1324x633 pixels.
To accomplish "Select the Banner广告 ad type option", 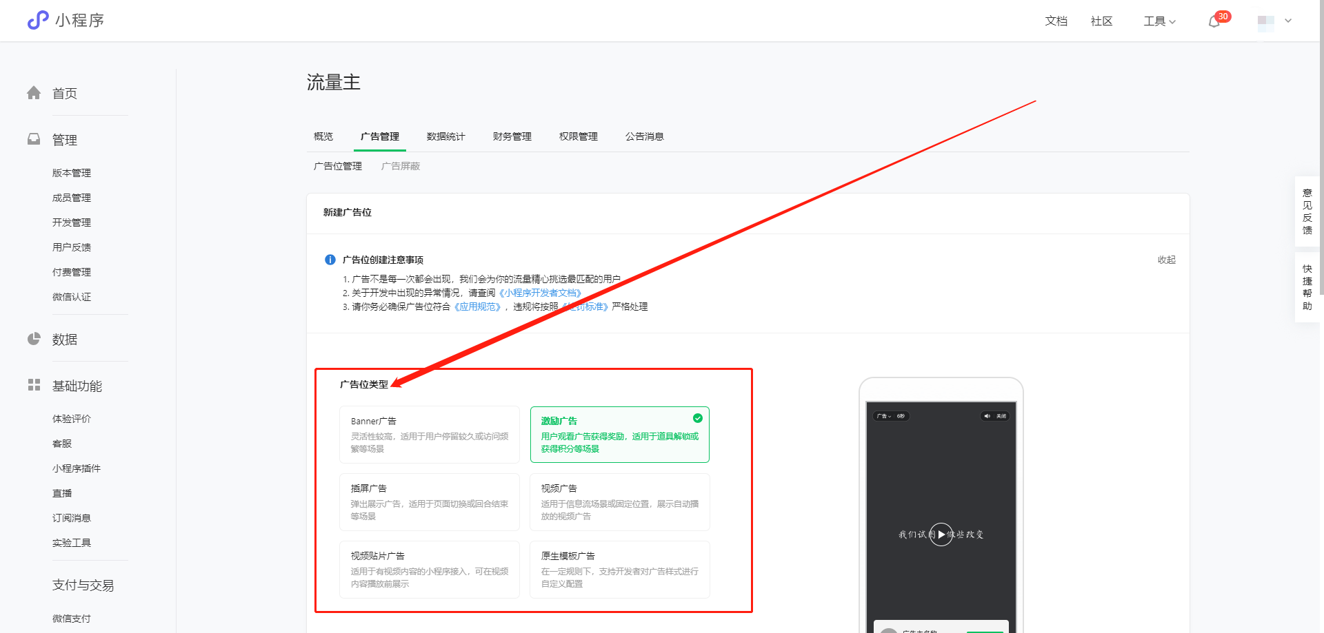I will point(429,434).
